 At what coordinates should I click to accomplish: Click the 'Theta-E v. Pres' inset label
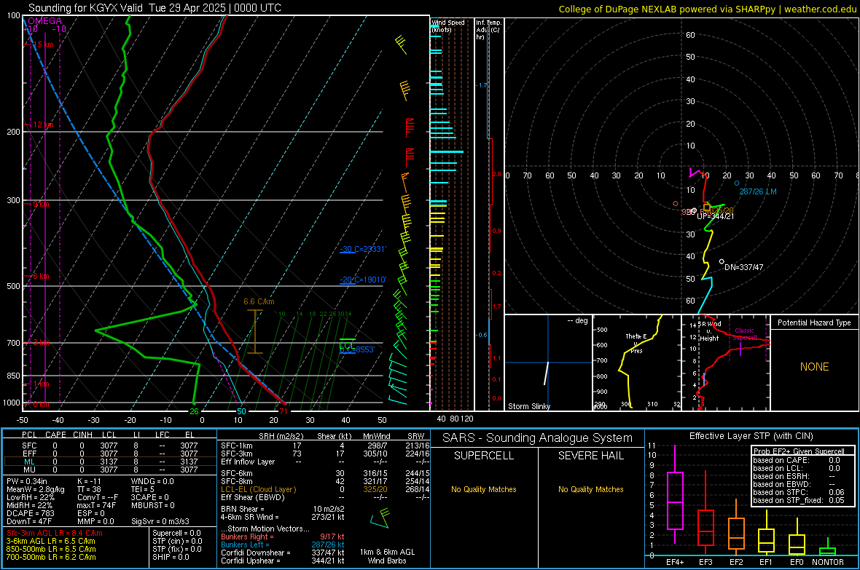(x=636, y=344)
